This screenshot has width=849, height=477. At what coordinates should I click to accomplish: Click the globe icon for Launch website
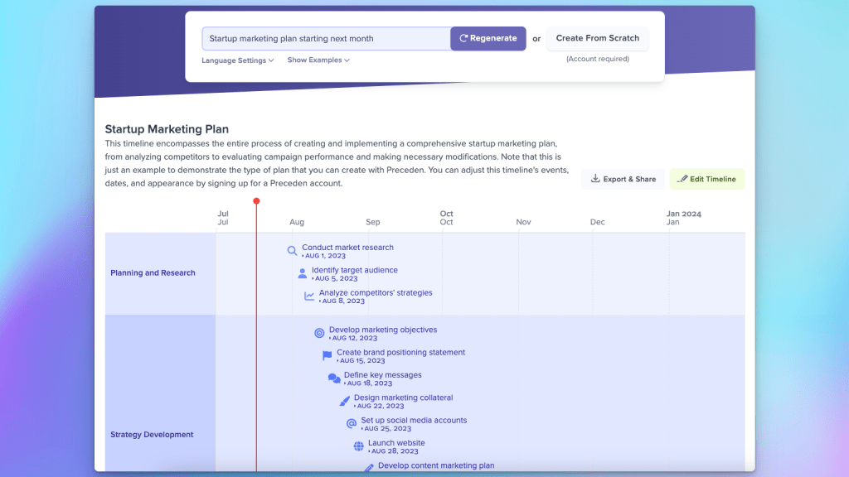358,446
